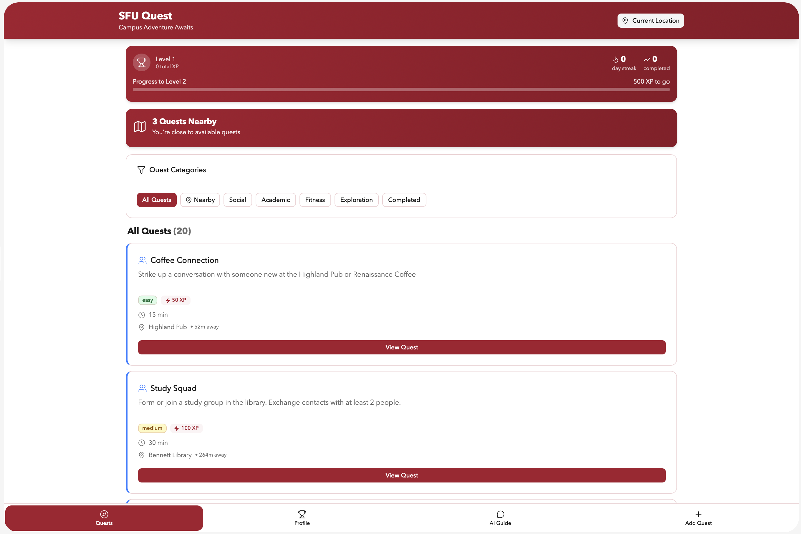This screenshot has height=534, width=801.
Task: Click the clock icon beside 30 min
Action: point(142,443)
